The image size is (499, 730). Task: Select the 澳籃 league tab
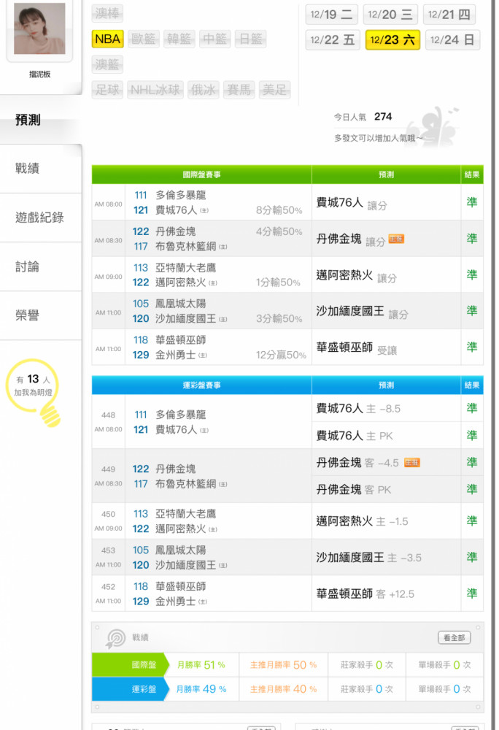pyautogui.click(x=107, y=64)
